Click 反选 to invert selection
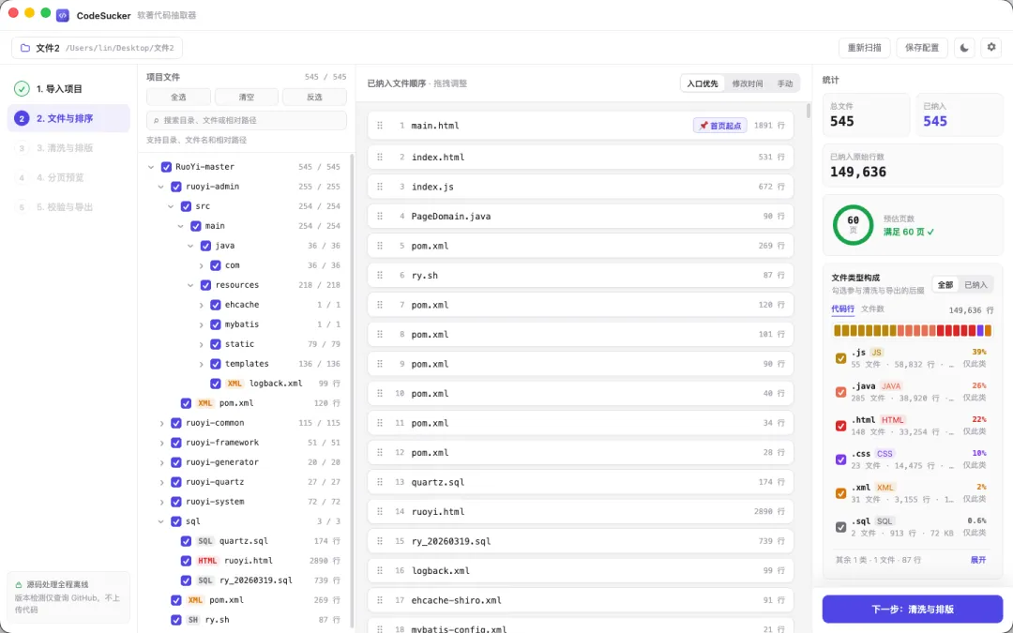Screen dimensions: 1013x633 tap(314, 97)
